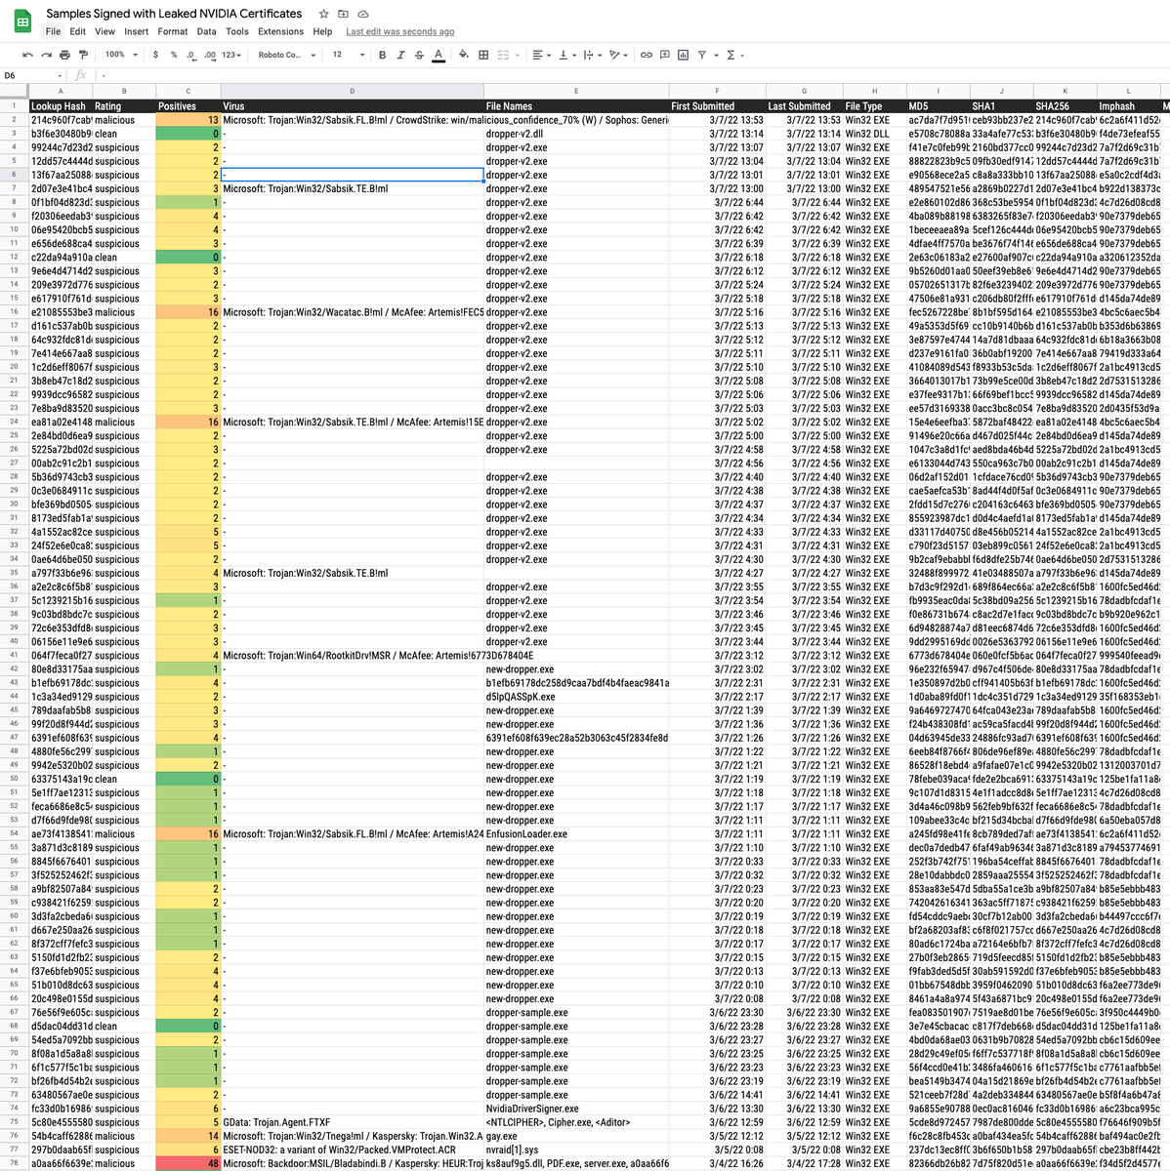The width and height of the screenshot is (1170, 1171).
Task: Create a filter via funnel icon
Action: click(702, 55)
